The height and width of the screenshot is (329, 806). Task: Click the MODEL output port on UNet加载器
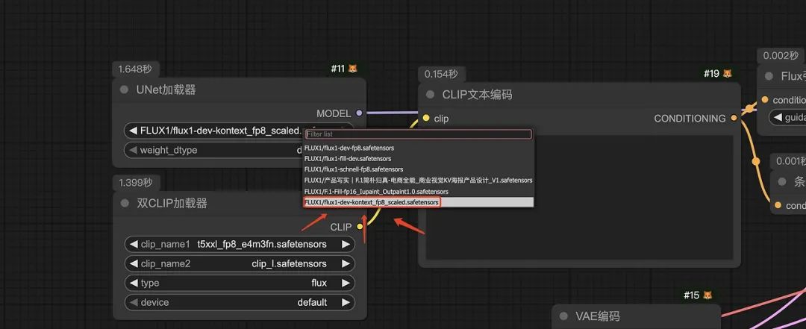(x=359, y=113)
